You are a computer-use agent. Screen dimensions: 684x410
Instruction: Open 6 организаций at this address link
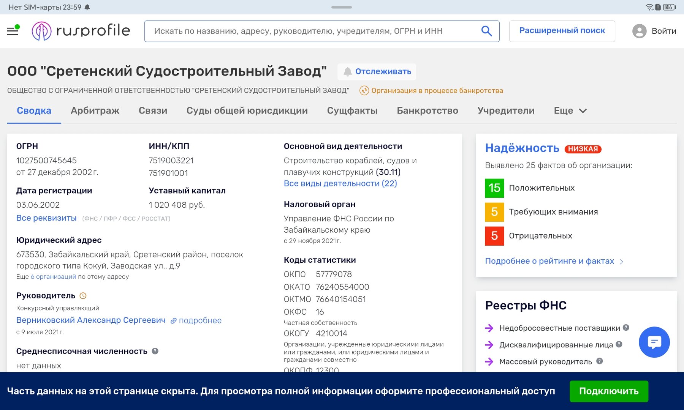53,277
